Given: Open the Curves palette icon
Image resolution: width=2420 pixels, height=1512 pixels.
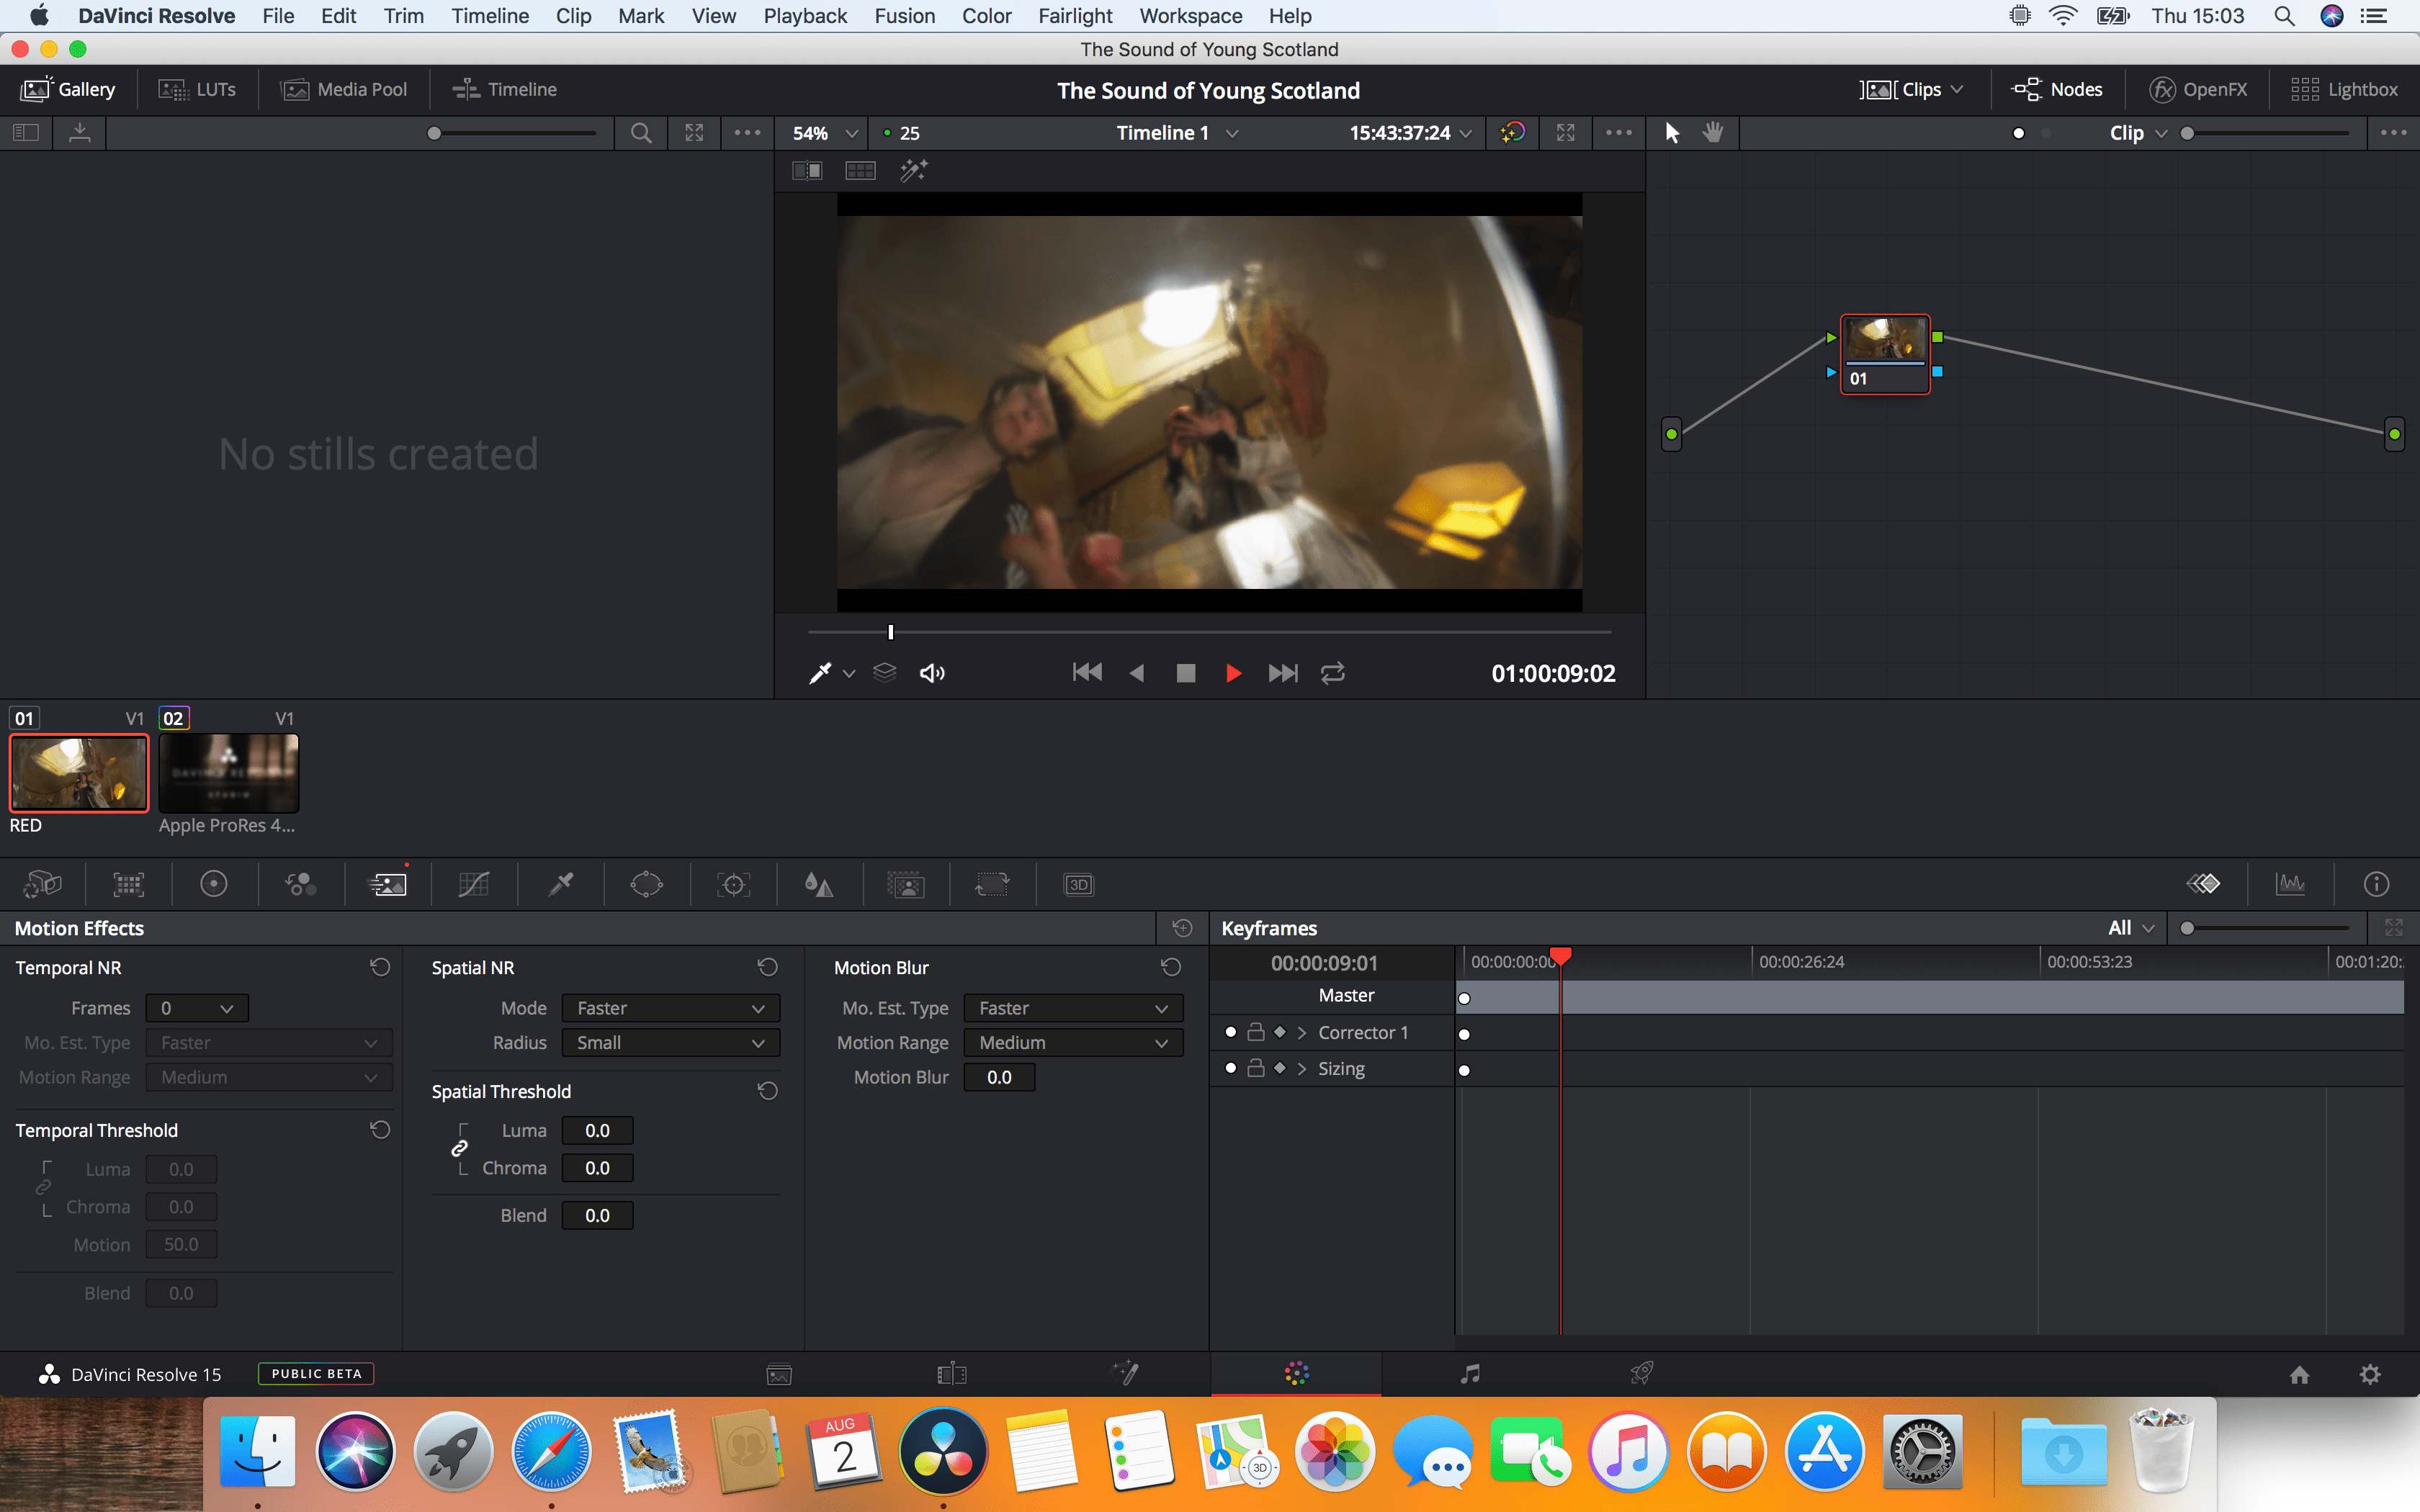Looking at the screenshot, I should (473, 884).
